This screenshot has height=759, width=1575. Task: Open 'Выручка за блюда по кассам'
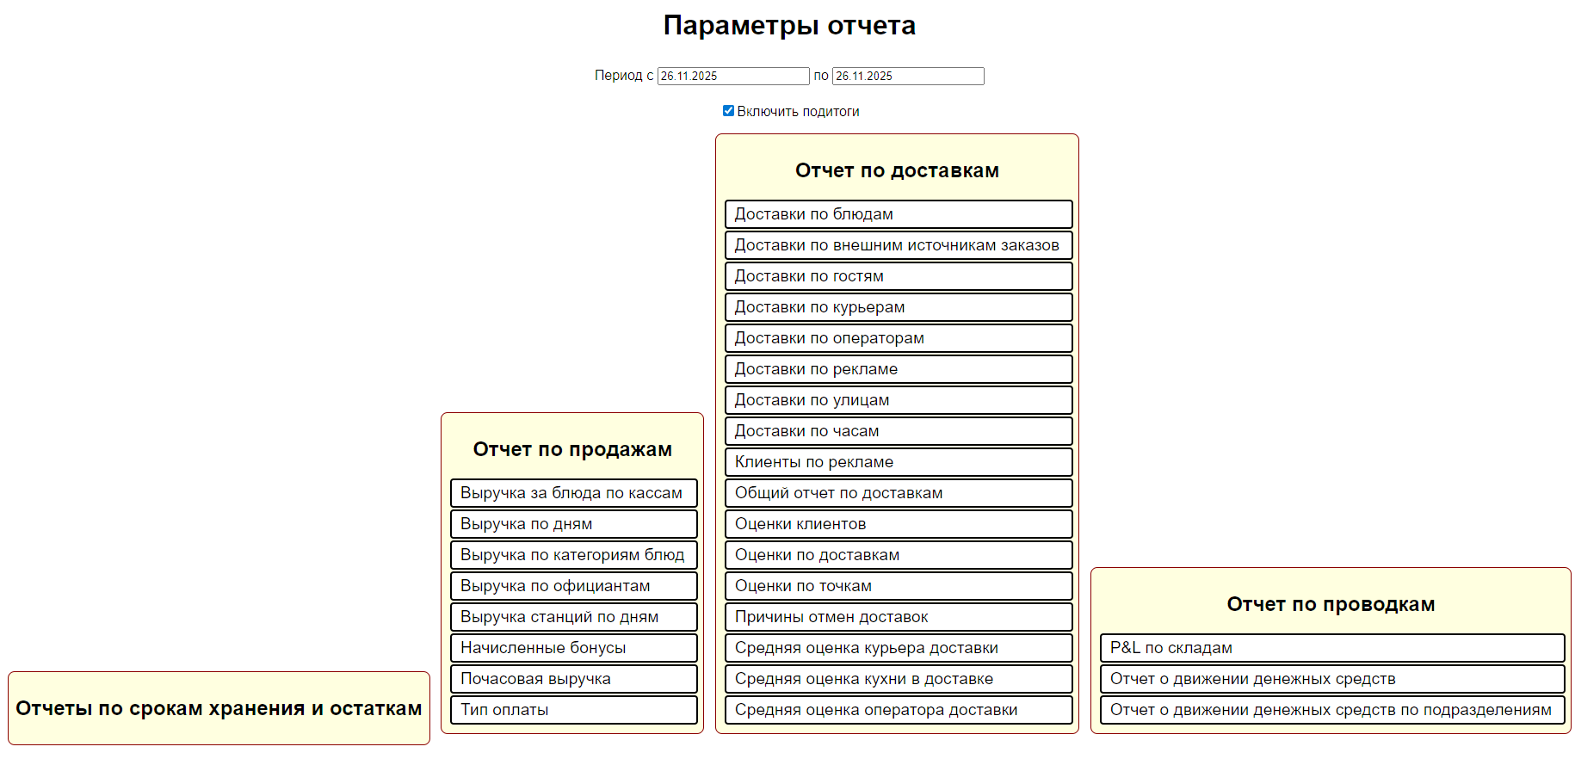[573, 493]
